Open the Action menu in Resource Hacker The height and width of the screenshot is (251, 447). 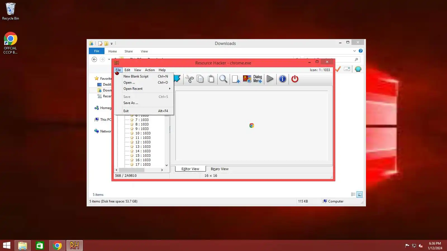point(150,70)
